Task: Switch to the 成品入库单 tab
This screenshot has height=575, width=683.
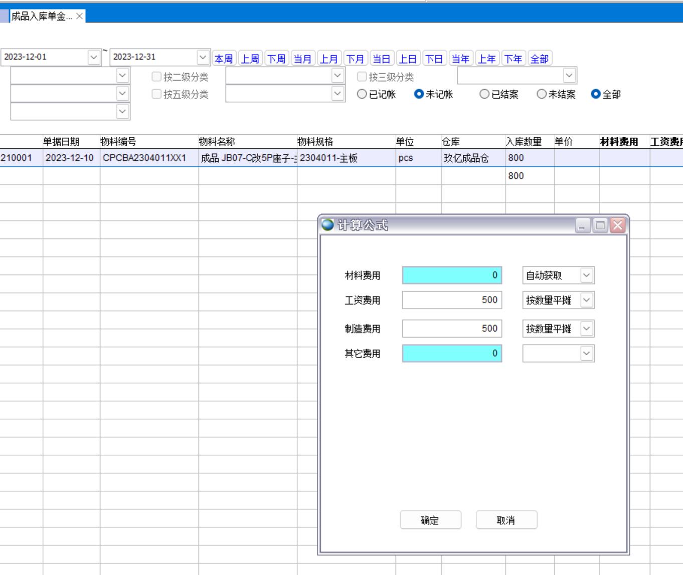Action: (x=41, y=16)
